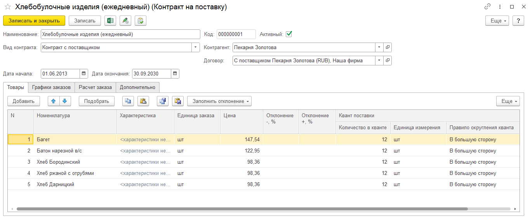The image size is (530, 219).
Task: Get link to this contract via chain icon
Action: pyautogui.click(x=487, y=7)
